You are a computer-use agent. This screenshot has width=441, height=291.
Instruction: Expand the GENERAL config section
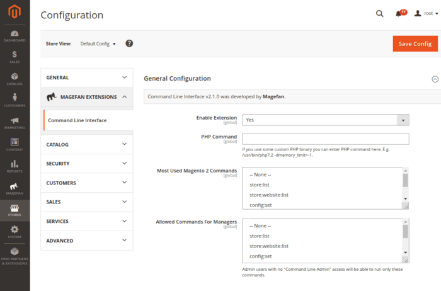[x=87, y=77]
